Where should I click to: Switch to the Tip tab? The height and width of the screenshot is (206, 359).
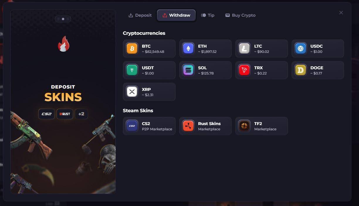pos(208,15)
